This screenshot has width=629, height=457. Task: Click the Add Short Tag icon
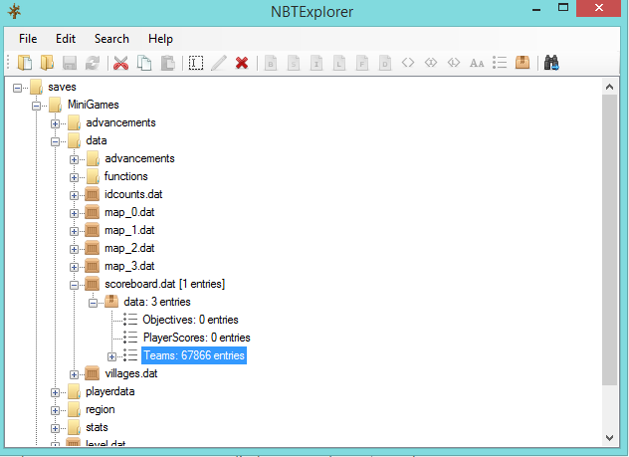294,63
